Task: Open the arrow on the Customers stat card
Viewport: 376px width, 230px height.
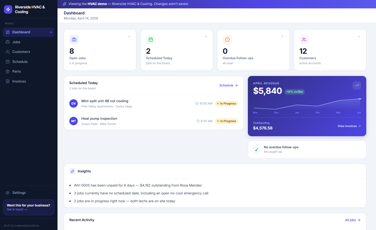Action: coord(359,37)
